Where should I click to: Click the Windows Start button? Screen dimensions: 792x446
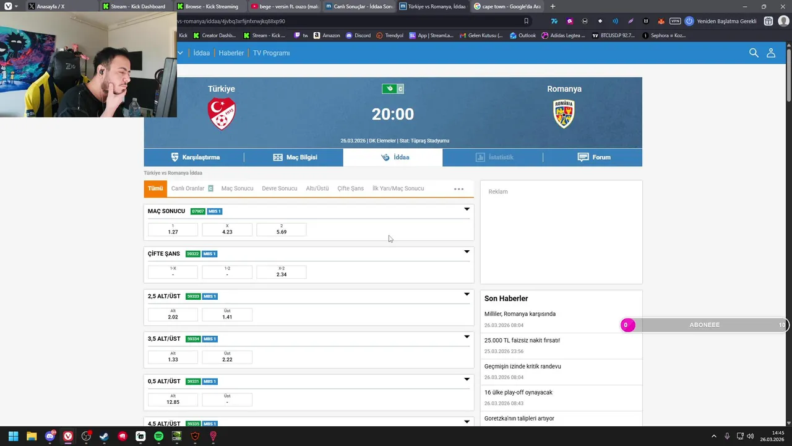click(14, 436)
